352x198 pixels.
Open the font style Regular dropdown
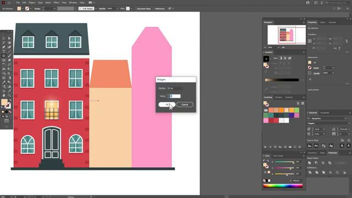click(349, 123)
